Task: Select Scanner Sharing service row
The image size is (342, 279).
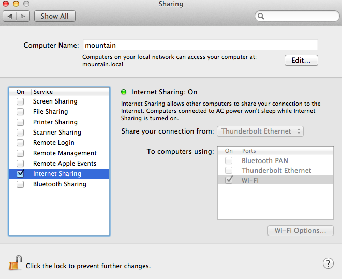Action: [x=59, y=133]
